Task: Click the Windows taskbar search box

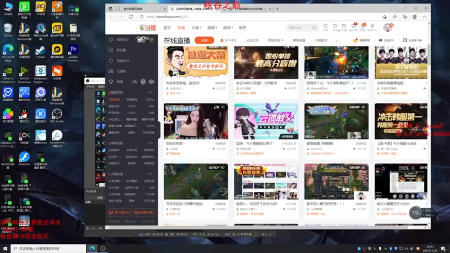Action: click(48, 249)
